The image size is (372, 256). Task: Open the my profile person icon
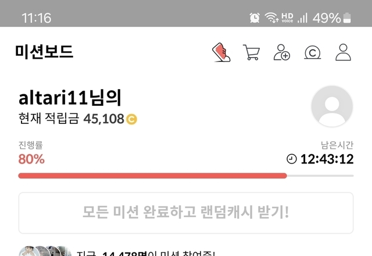point(343,52)
